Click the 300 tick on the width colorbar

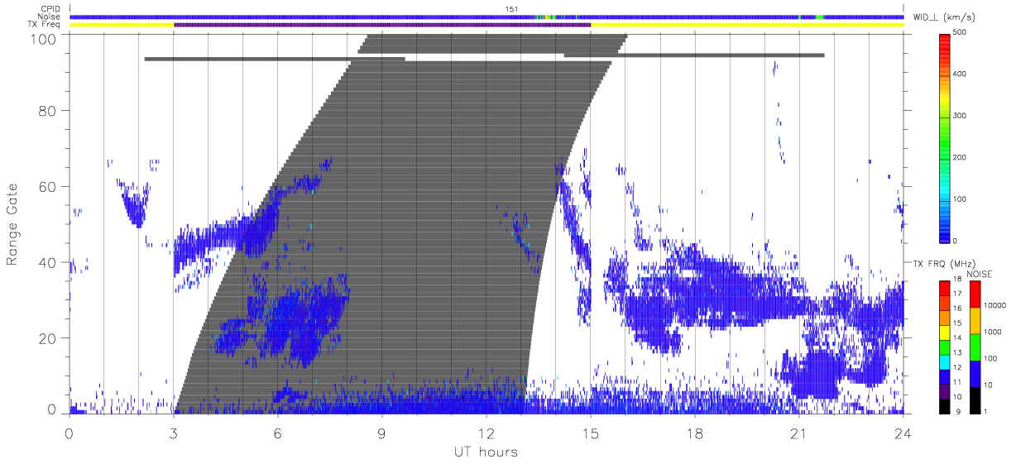coord(961,115)
